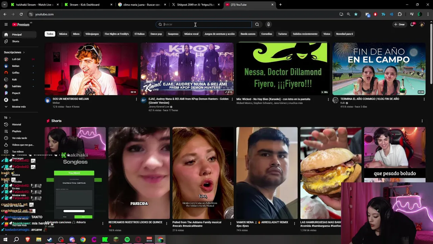
Task: Open the Chrome three-dot menu
Action: click(428, 14)
